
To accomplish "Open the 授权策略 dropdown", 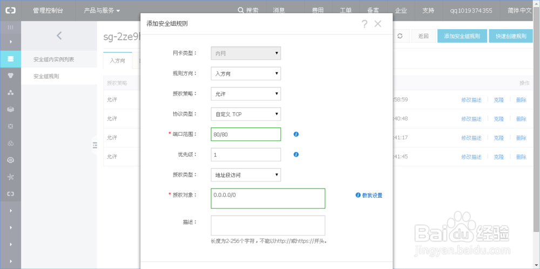I will (246, 94).
